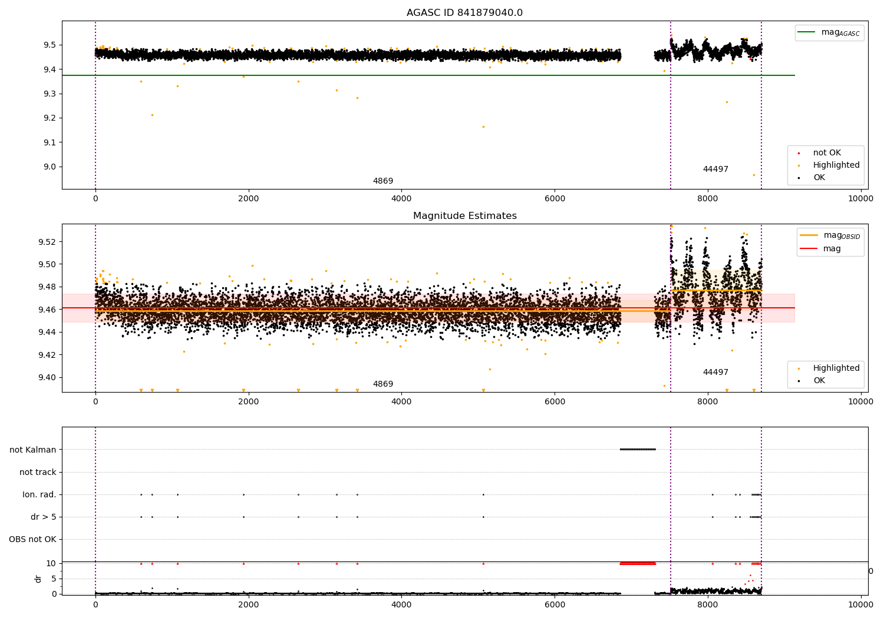Image resolution: width=884 pixels, height=618 pixels.
Task: Click the 'Magnitude Estimates' subplot title
Action: coord(464,216)
